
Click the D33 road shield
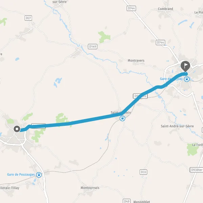point(143,172)
